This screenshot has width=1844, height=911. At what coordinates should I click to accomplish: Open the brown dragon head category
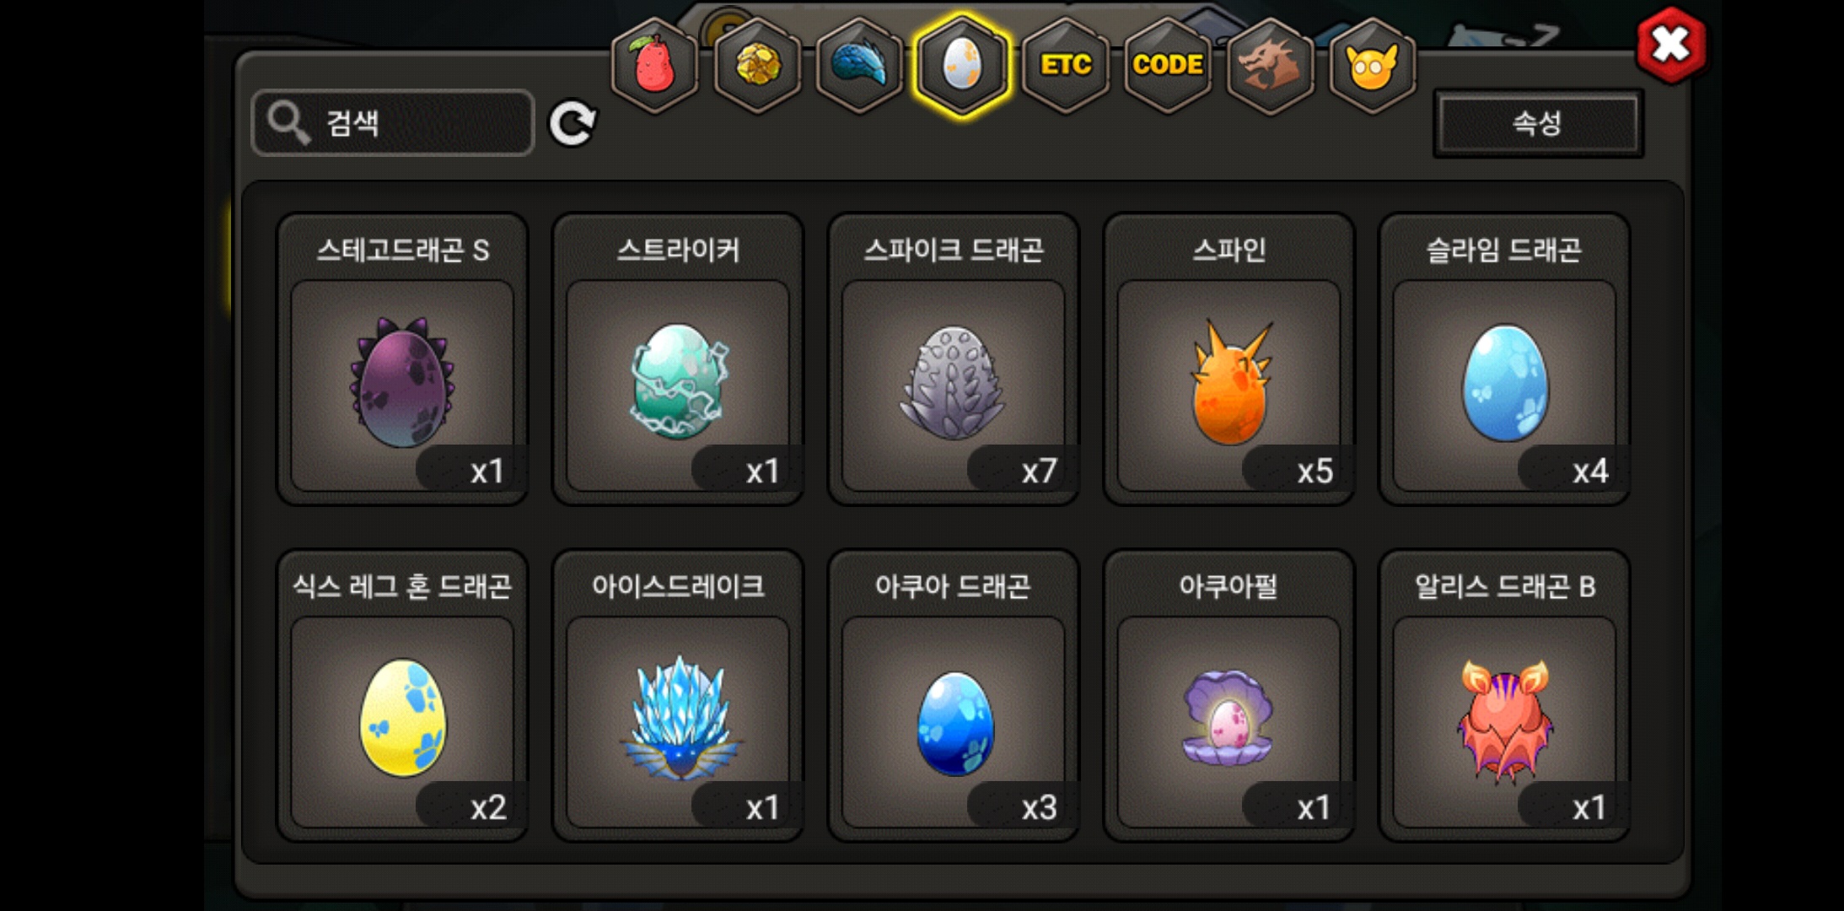coord(1270,66)
